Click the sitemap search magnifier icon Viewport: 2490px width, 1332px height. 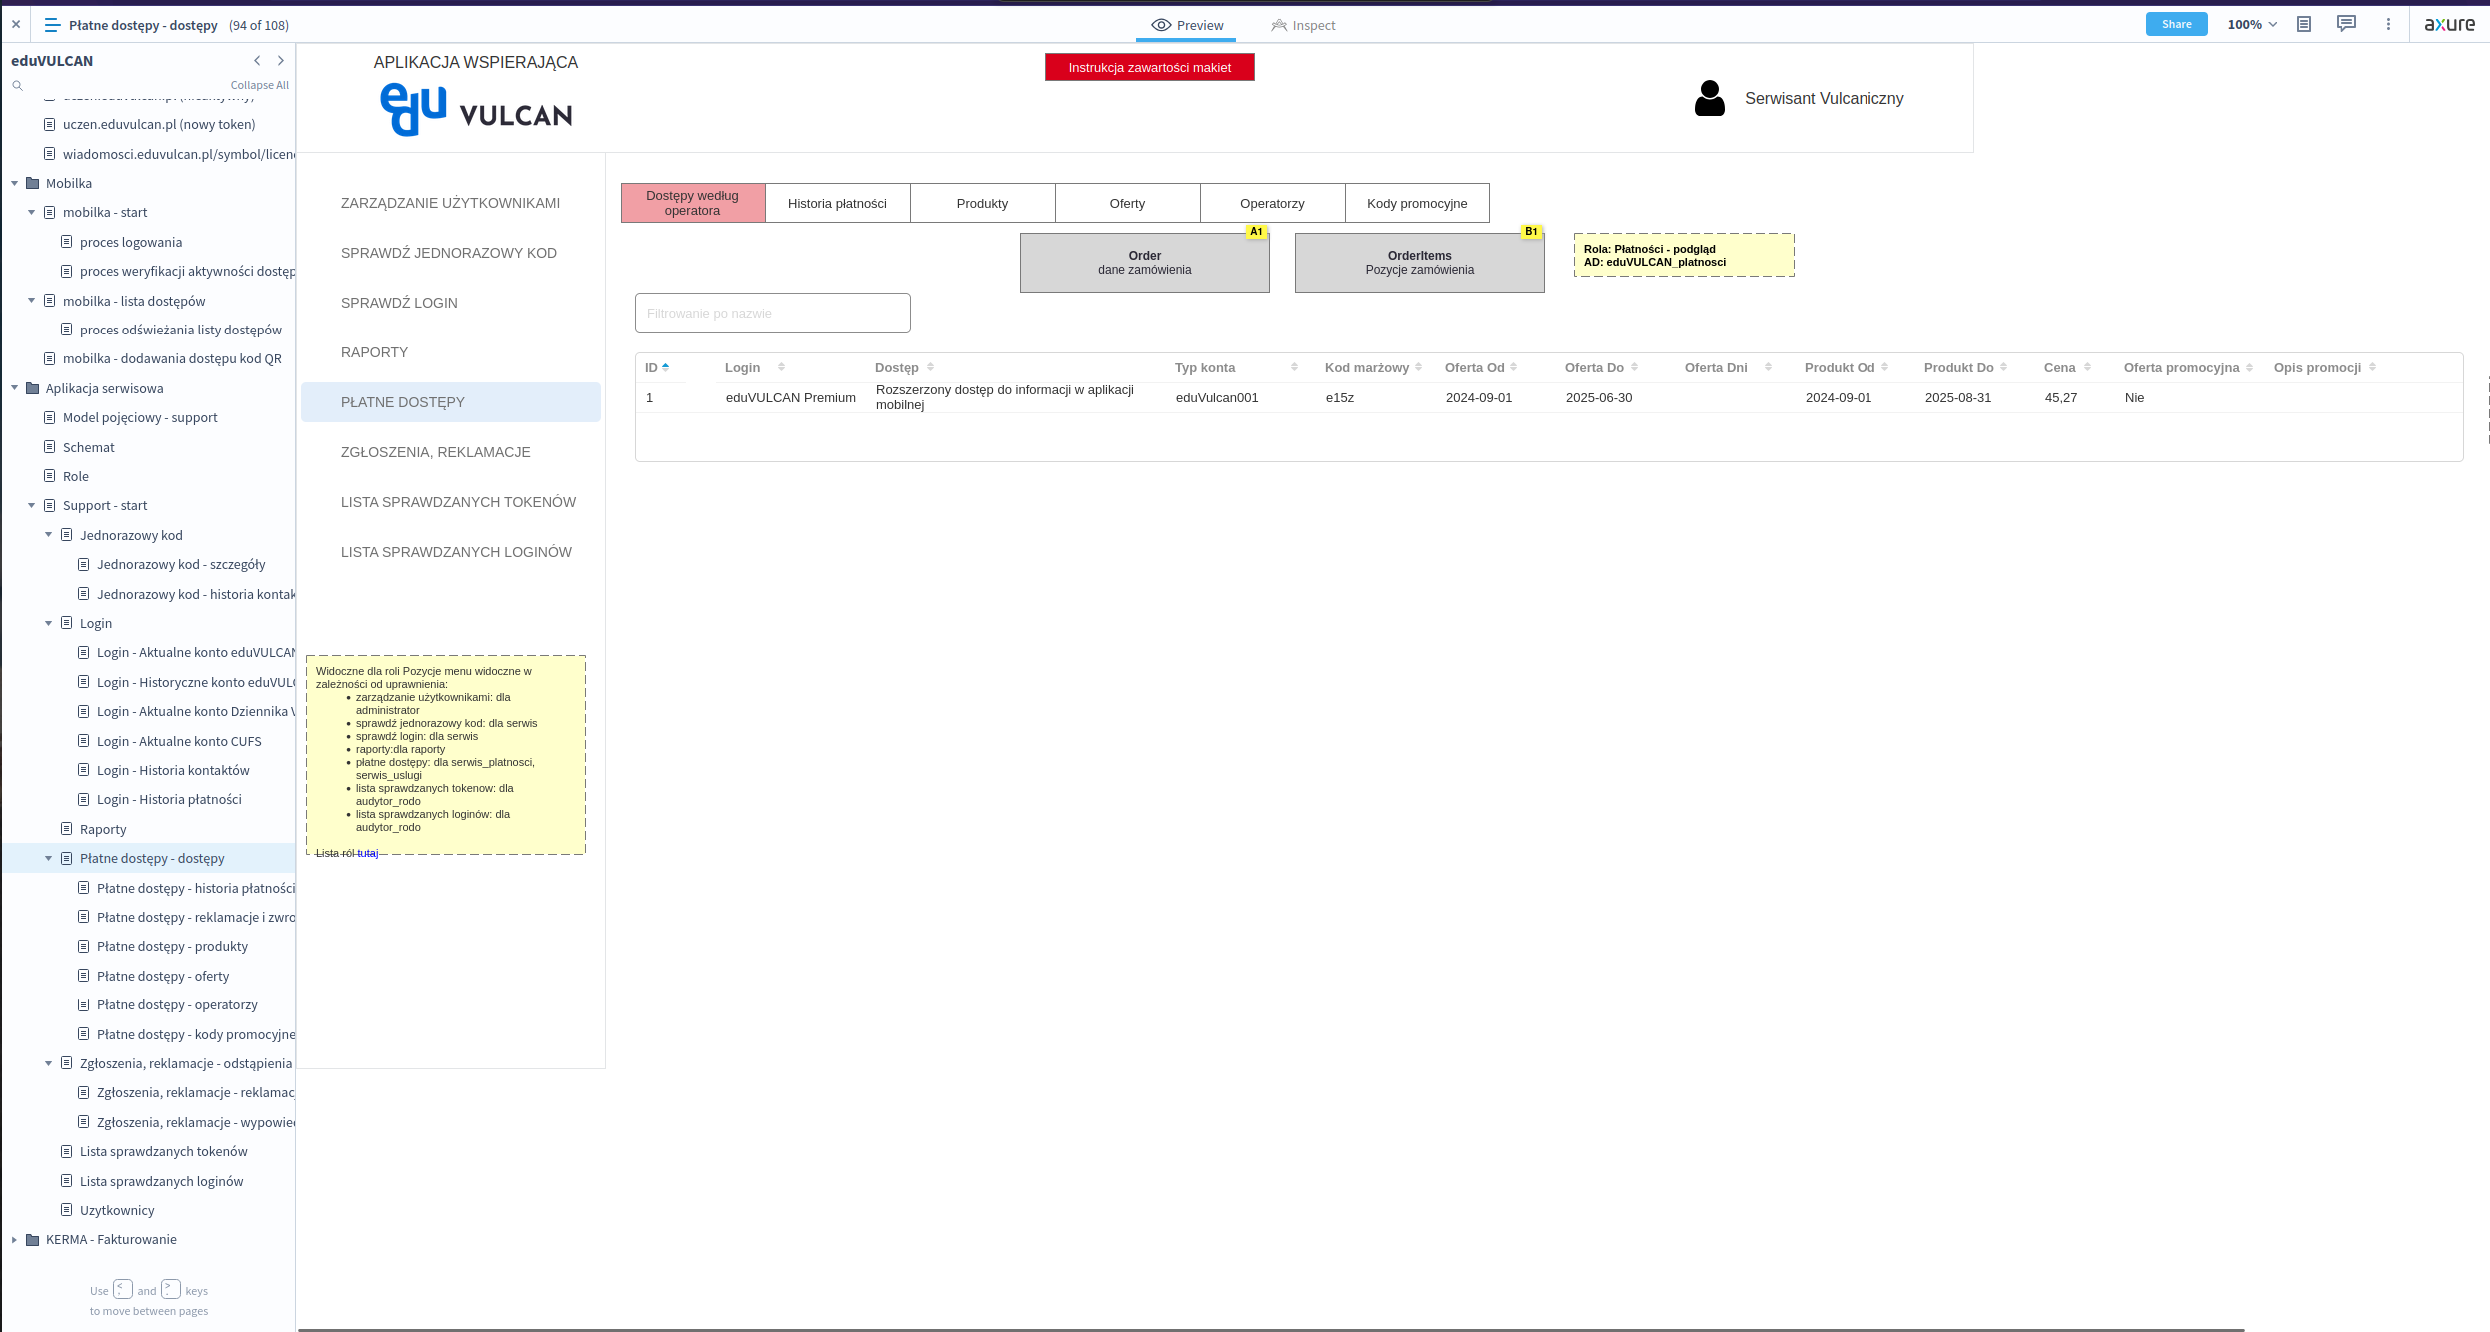tap(17, 86)
